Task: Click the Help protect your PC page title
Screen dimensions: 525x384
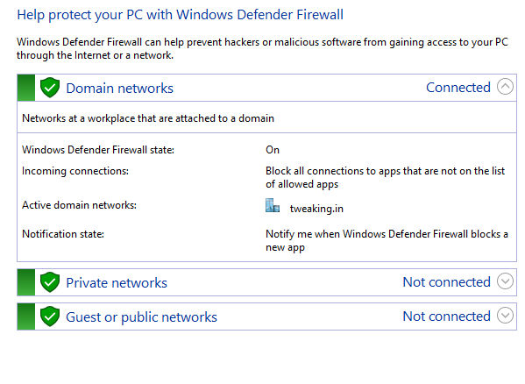Action: coord(181,15)
